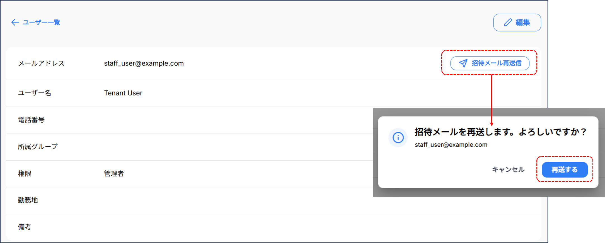Click the ユーザー名 field label
This screenshot has height=243, width=605.
click(35, 93)
